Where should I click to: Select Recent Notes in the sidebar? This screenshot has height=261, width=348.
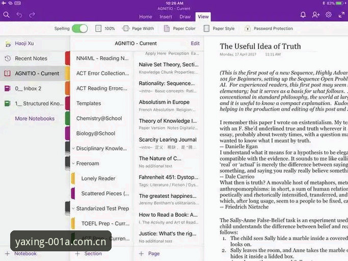point(33,59)
